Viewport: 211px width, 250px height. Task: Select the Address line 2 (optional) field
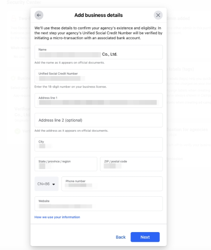click(98, 120)
